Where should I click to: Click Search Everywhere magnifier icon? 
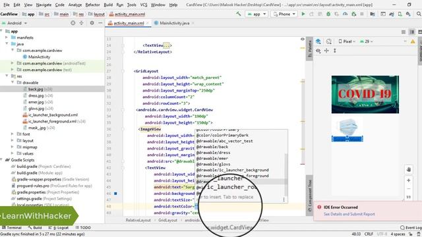point(419,14)
